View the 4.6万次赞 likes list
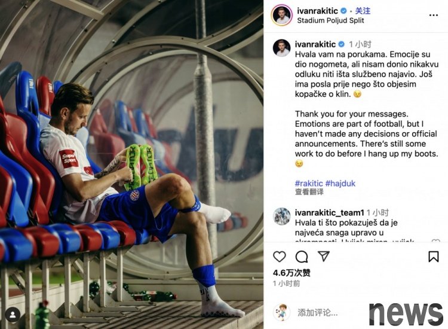Viewport: 448px width, 329px height. coord(291,273)
